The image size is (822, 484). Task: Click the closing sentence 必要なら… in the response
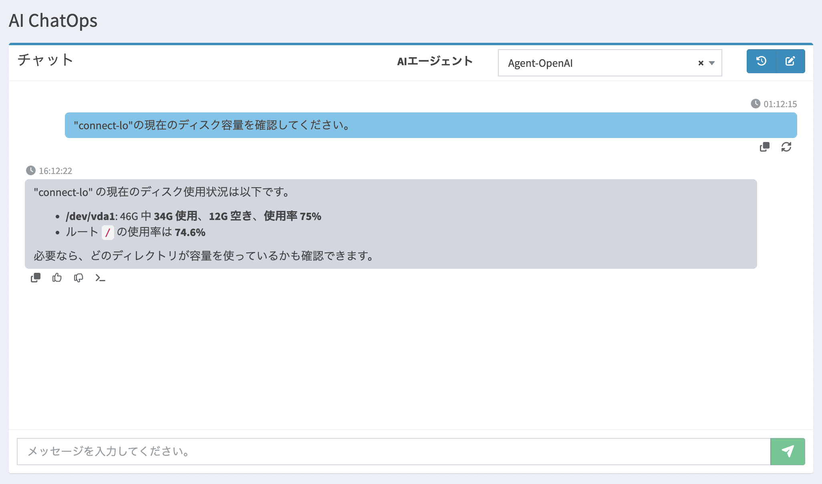[x=204, y=256]
